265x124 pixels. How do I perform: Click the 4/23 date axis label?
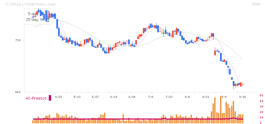(x=58, y=97)
